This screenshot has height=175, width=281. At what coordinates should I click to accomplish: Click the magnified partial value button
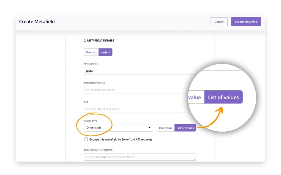coord(196,97)
